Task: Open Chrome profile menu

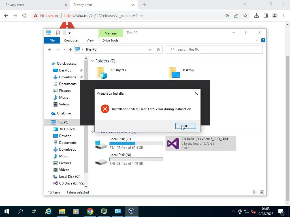Action: pos(275,16)
